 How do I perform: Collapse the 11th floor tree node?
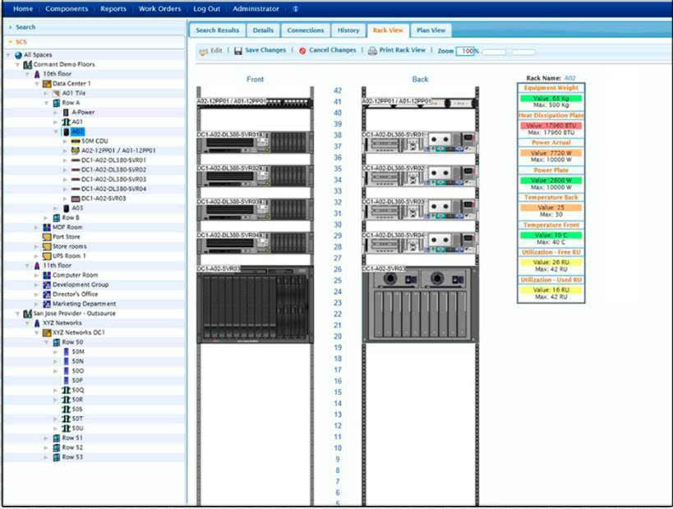[27, 266]
